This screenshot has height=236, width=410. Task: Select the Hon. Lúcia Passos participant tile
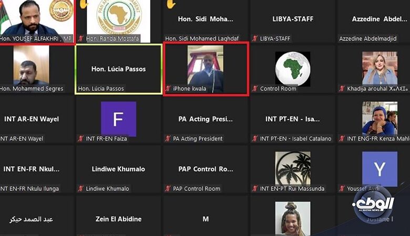[x=118, y=69]
